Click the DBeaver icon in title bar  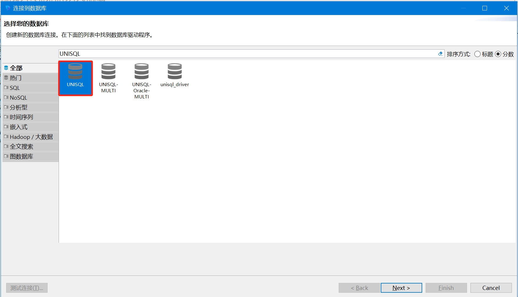8,8
